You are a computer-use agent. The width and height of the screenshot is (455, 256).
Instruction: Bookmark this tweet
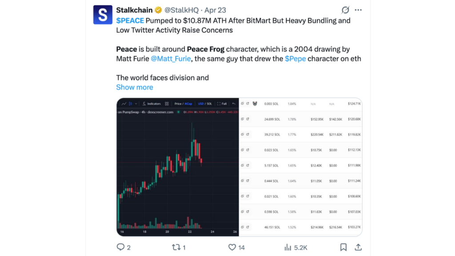tap(343, 247)
